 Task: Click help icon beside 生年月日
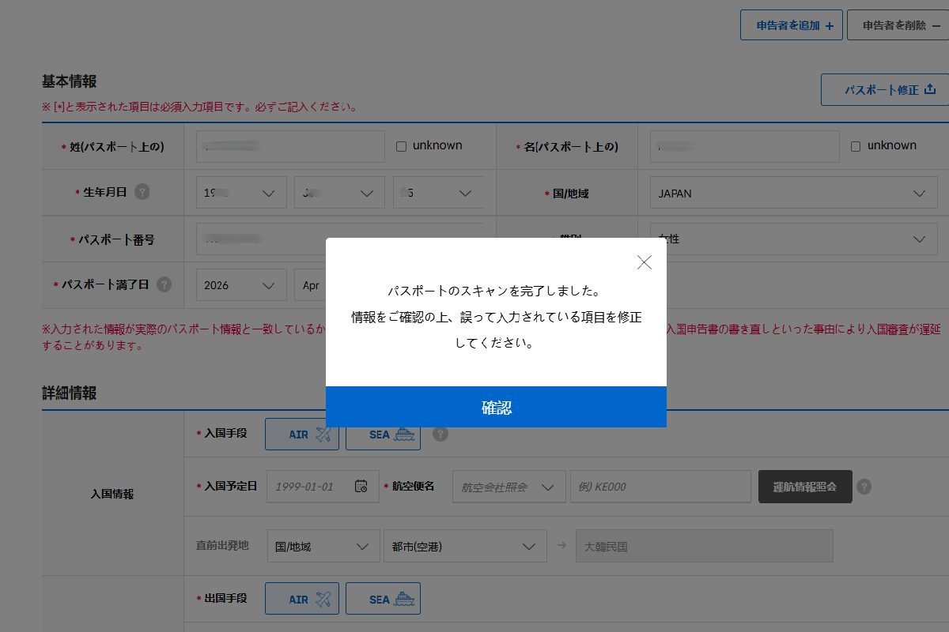(142, 192)
